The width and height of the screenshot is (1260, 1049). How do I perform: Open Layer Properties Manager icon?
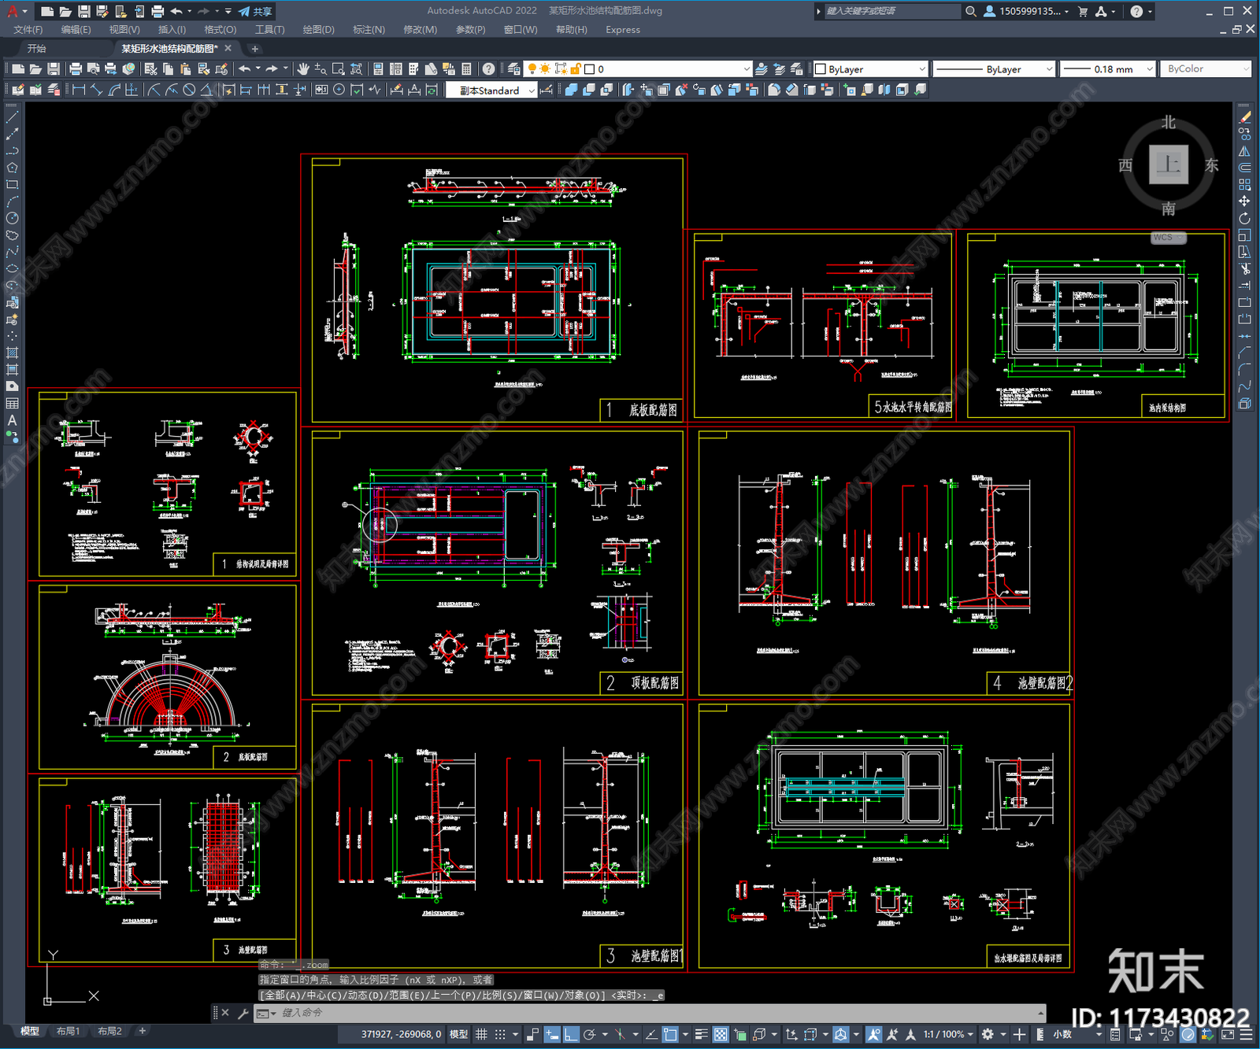pos(514,69)
